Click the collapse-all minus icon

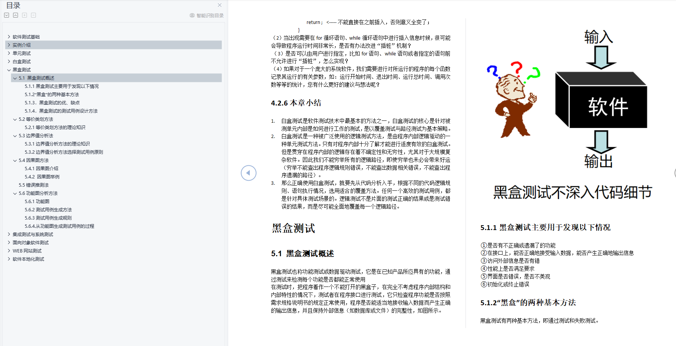coord(33,15)
